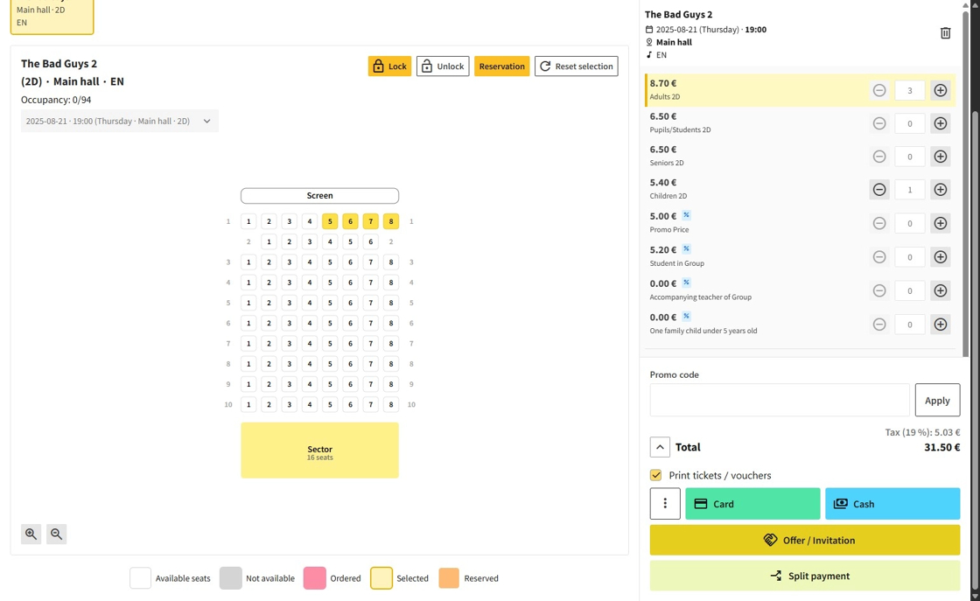Click the zoom out magnifier icon
Image resolution: width=980 pixels, height=601 pixels.
[x=56, y=534]
